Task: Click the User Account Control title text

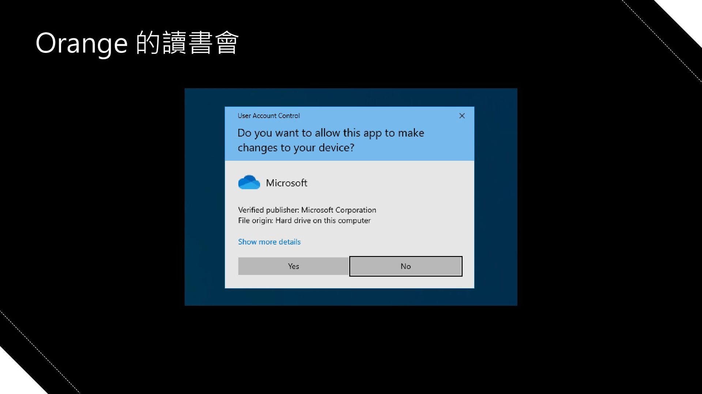Action: pos(269,116)
